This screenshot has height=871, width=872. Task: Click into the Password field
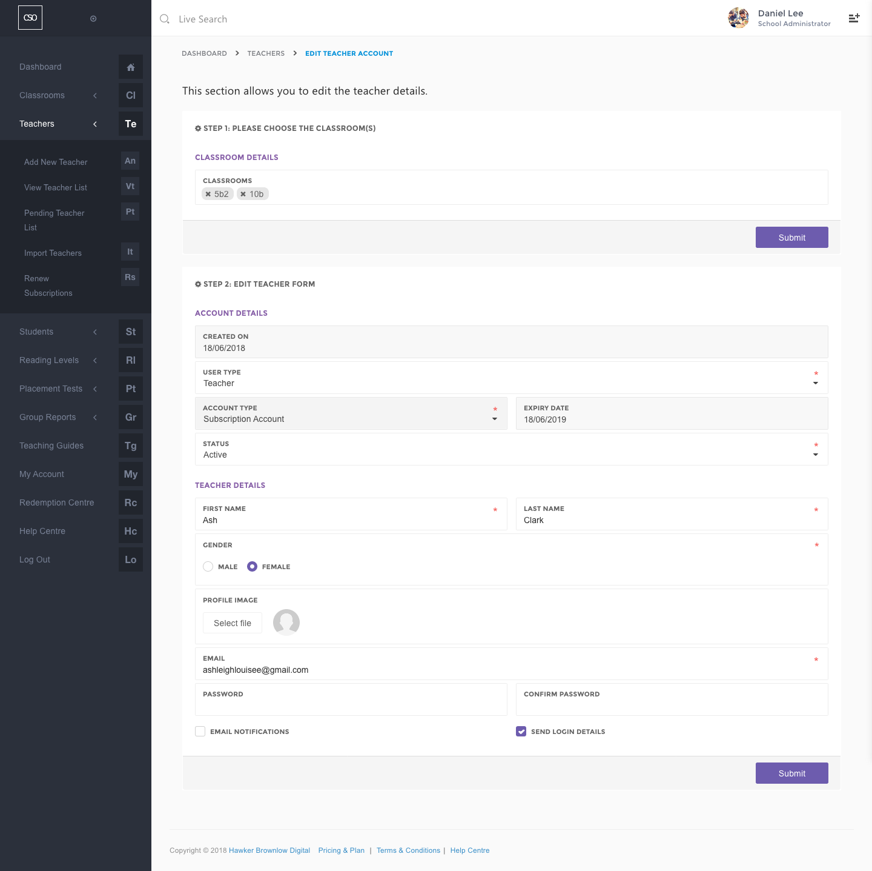pyautogui.click(x=351, y=706)
